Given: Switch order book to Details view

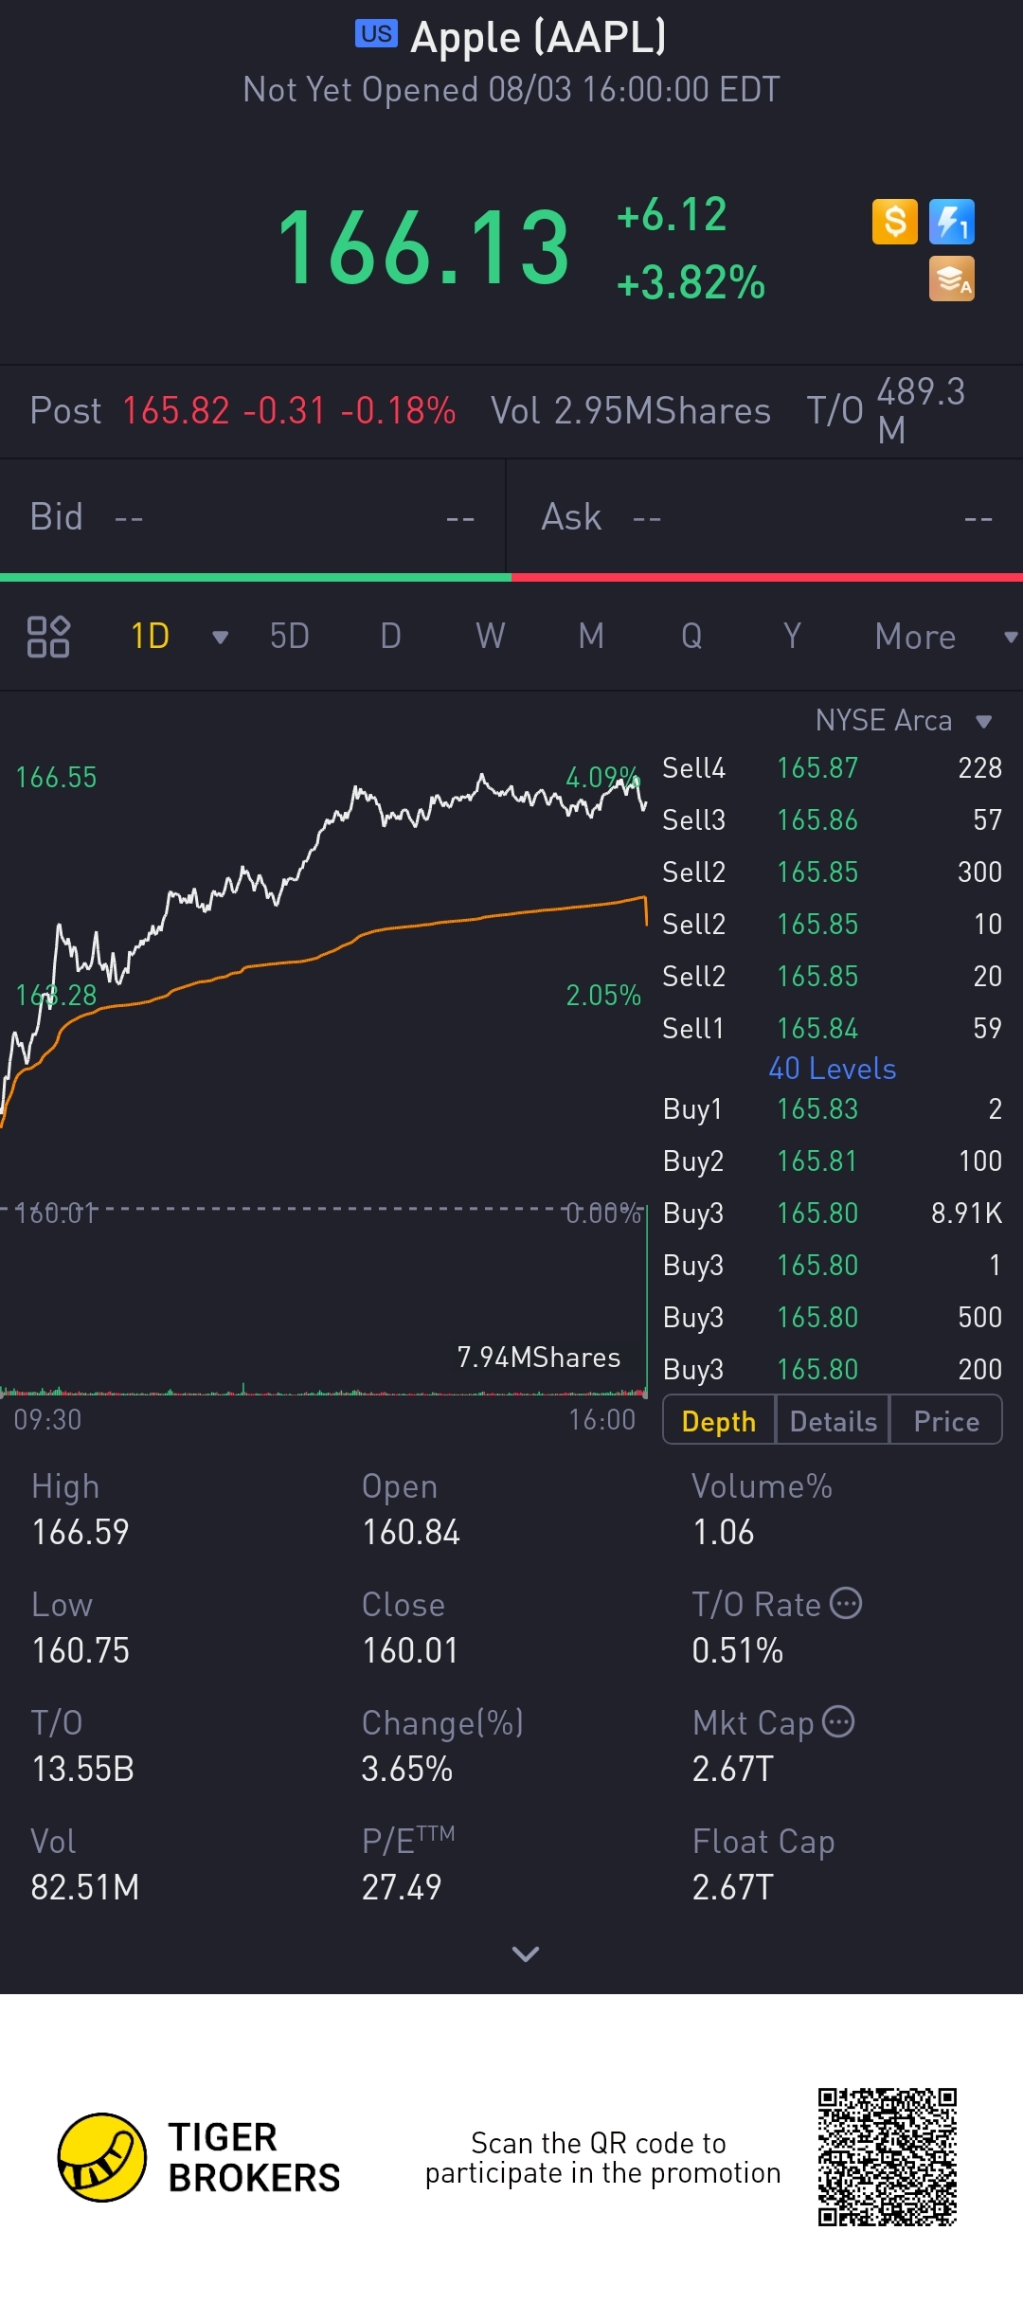Looking at the screenshot, I should coord(833,1421).
